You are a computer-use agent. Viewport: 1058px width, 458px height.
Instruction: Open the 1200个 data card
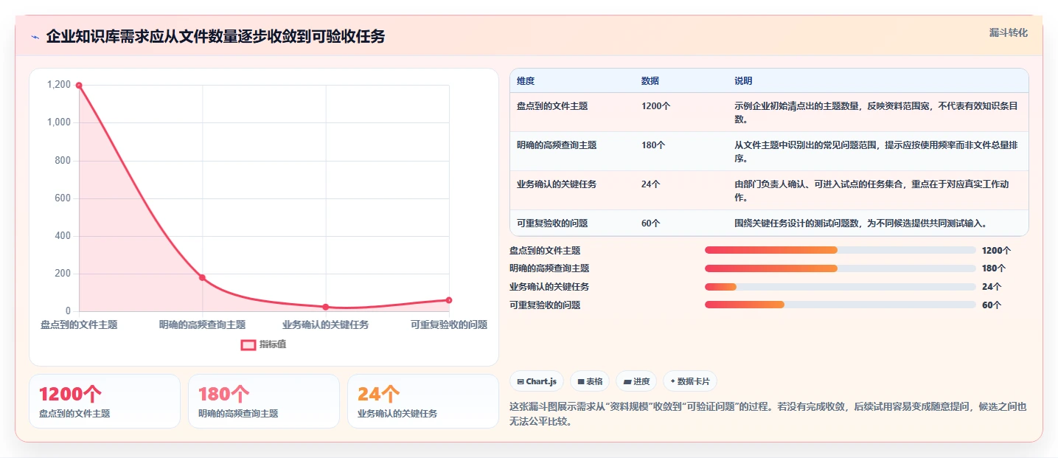[105, 401]
